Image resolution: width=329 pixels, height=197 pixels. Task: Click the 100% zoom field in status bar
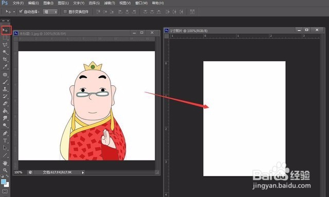(19, 172)
